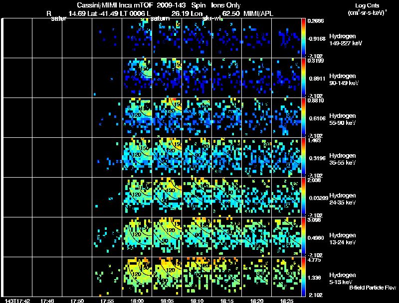The width and height of the screenshot is (399, 303).
Task: Click the Log Cnts colorbar heading
Action: [367, 5]
